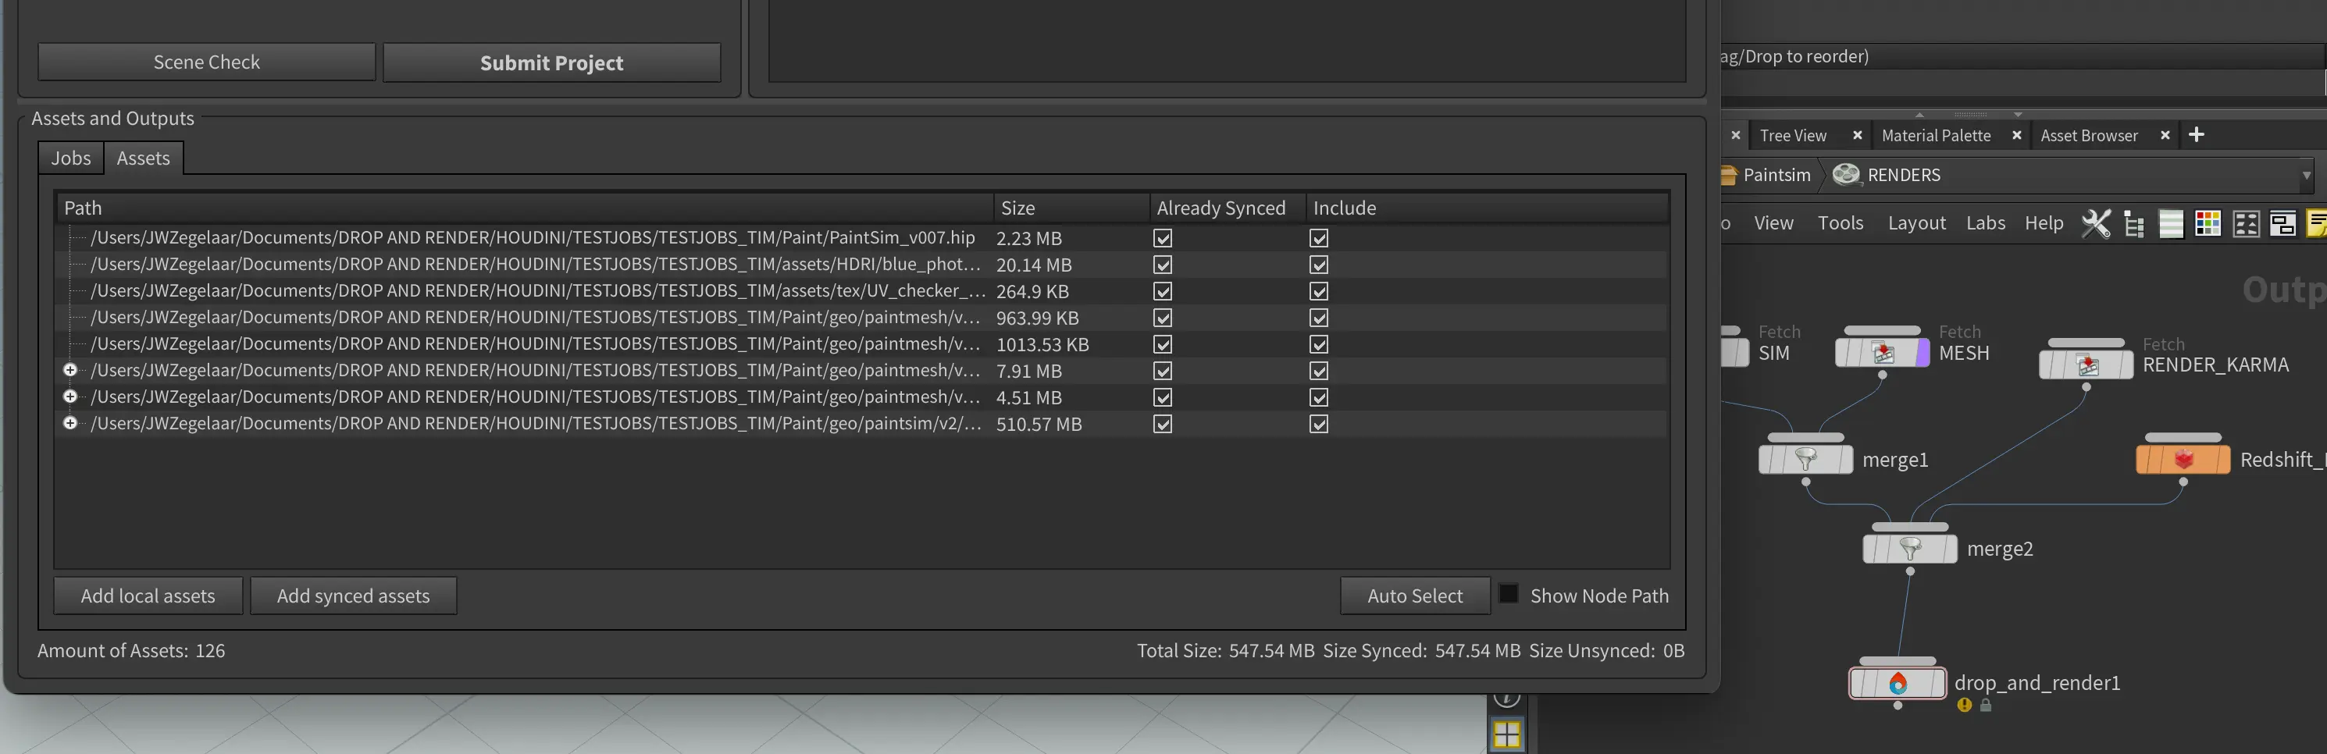Open the Labs menu
The width and height of the screenshot is (2327, 754).
(1985, 223)
